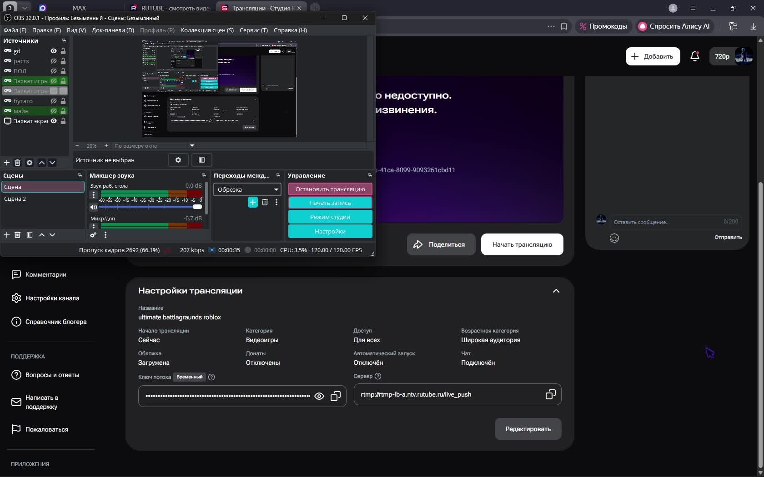The image size is (764, 477).
Task: Open filters button in source toolbar
Action: click(202, 160)
